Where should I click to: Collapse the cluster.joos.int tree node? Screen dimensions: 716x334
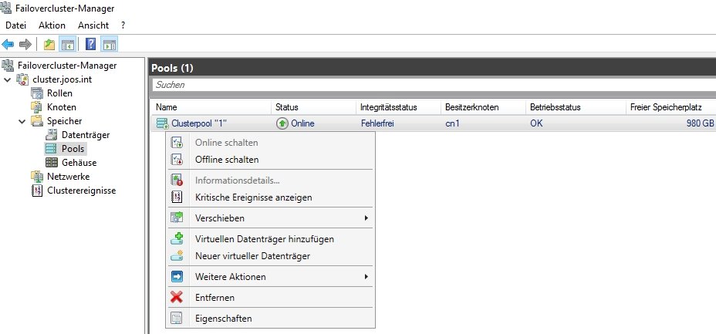(8, 79)
